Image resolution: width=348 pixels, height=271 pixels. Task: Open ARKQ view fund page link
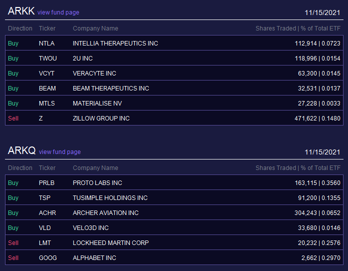[x=60, y=152]
